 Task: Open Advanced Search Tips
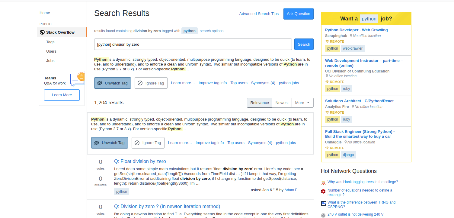tap(259, 14)
